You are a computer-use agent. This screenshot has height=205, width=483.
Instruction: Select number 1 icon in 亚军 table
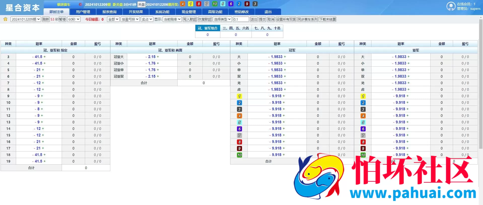[x=363, y=96]
